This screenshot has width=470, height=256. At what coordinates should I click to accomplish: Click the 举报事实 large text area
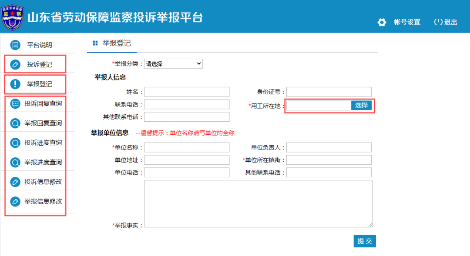tap(258, 203)
